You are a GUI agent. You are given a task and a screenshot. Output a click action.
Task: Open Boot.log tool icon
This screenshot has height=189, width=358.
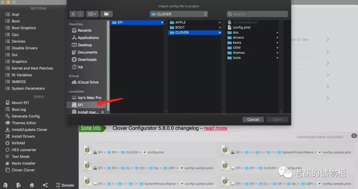[x=8, y=110]
